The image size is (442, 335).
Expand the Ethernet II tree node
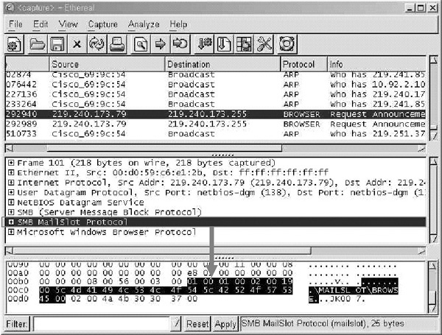click(11, 173)
